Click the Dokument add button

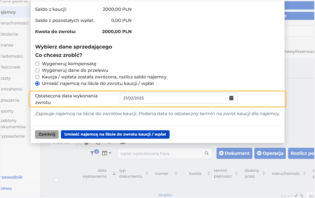coord(234,153)
